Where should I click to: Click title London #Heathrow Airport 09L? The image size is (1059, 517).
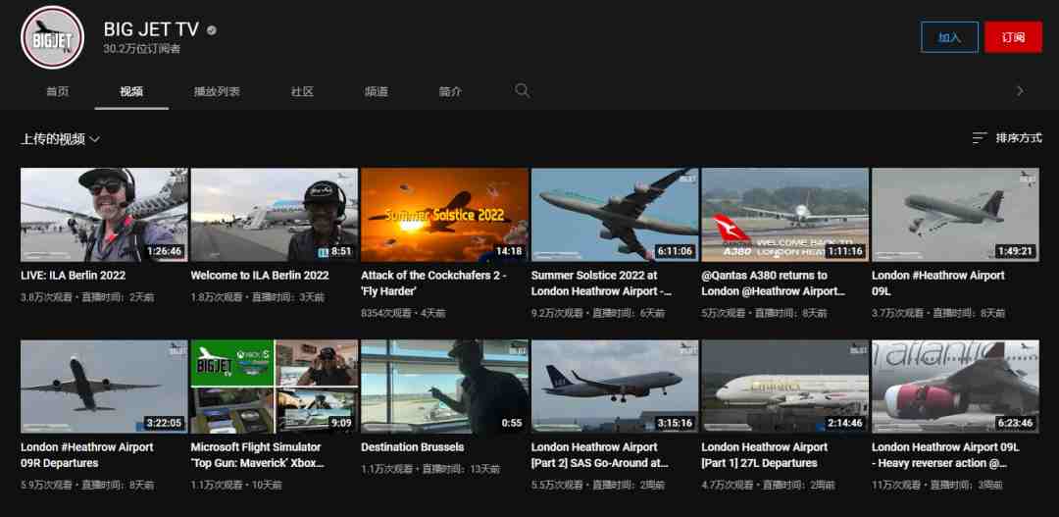tap(938, 284)
